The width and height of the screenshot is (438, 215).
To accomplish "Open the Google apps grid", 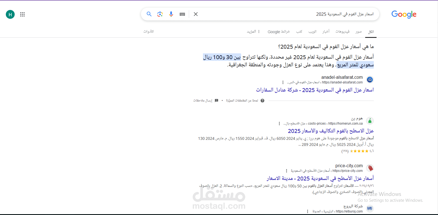I will coord(22,14).
